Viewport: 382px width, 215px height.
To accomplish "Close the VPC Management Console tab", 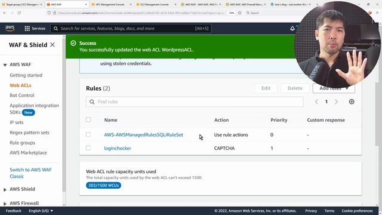I will click(131, 4).
